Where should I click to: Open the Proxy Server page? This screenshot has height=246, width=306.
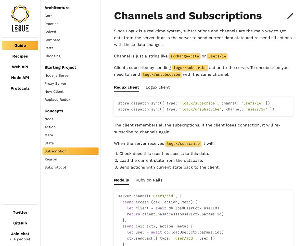[x=55, y=83]
